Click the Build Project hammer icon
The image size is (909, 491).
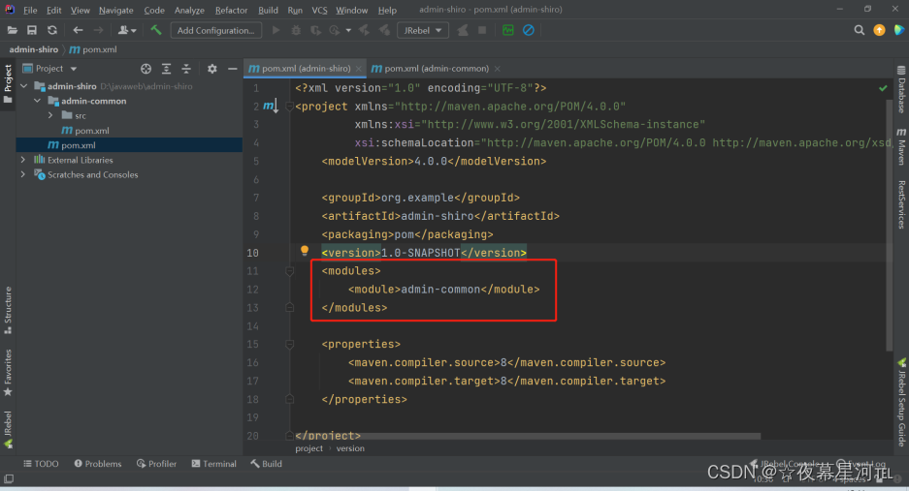[155, 30]
